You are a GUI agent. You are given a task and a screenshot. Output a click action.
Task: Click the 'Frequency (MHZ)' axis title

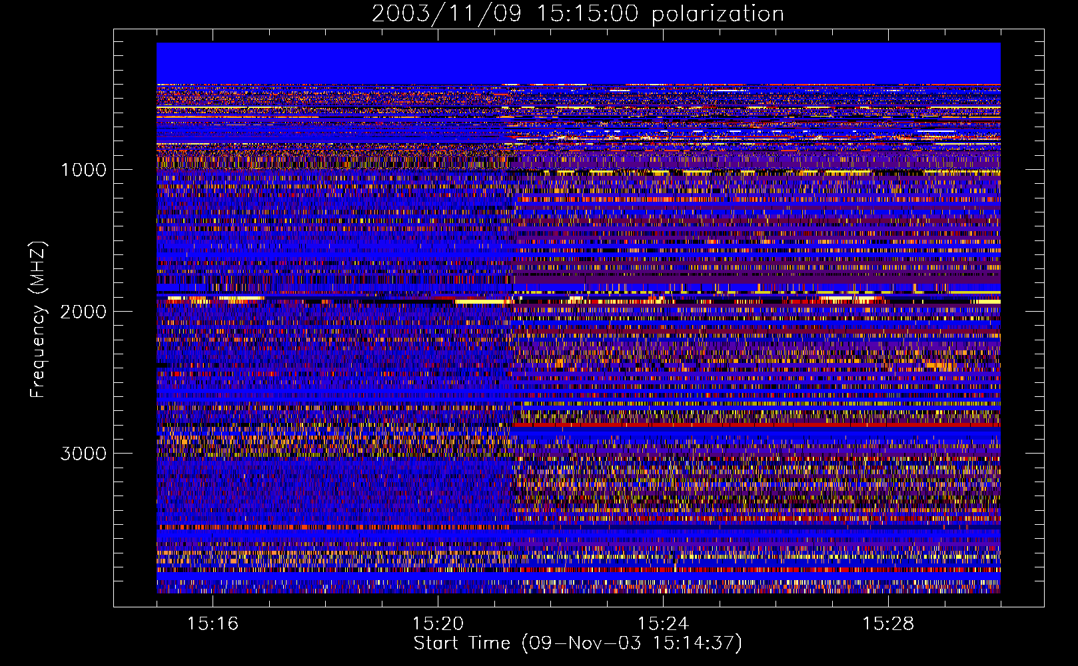38,320
